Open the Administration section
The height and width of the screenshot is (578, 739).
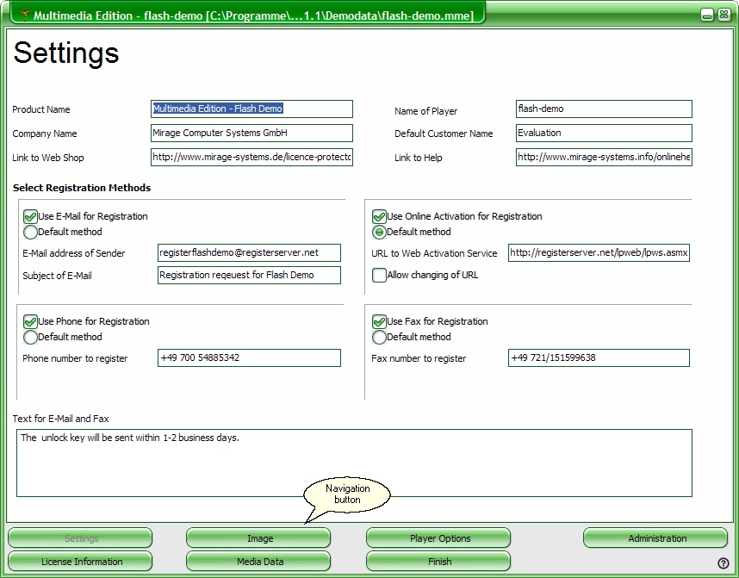tap(656, 538)
